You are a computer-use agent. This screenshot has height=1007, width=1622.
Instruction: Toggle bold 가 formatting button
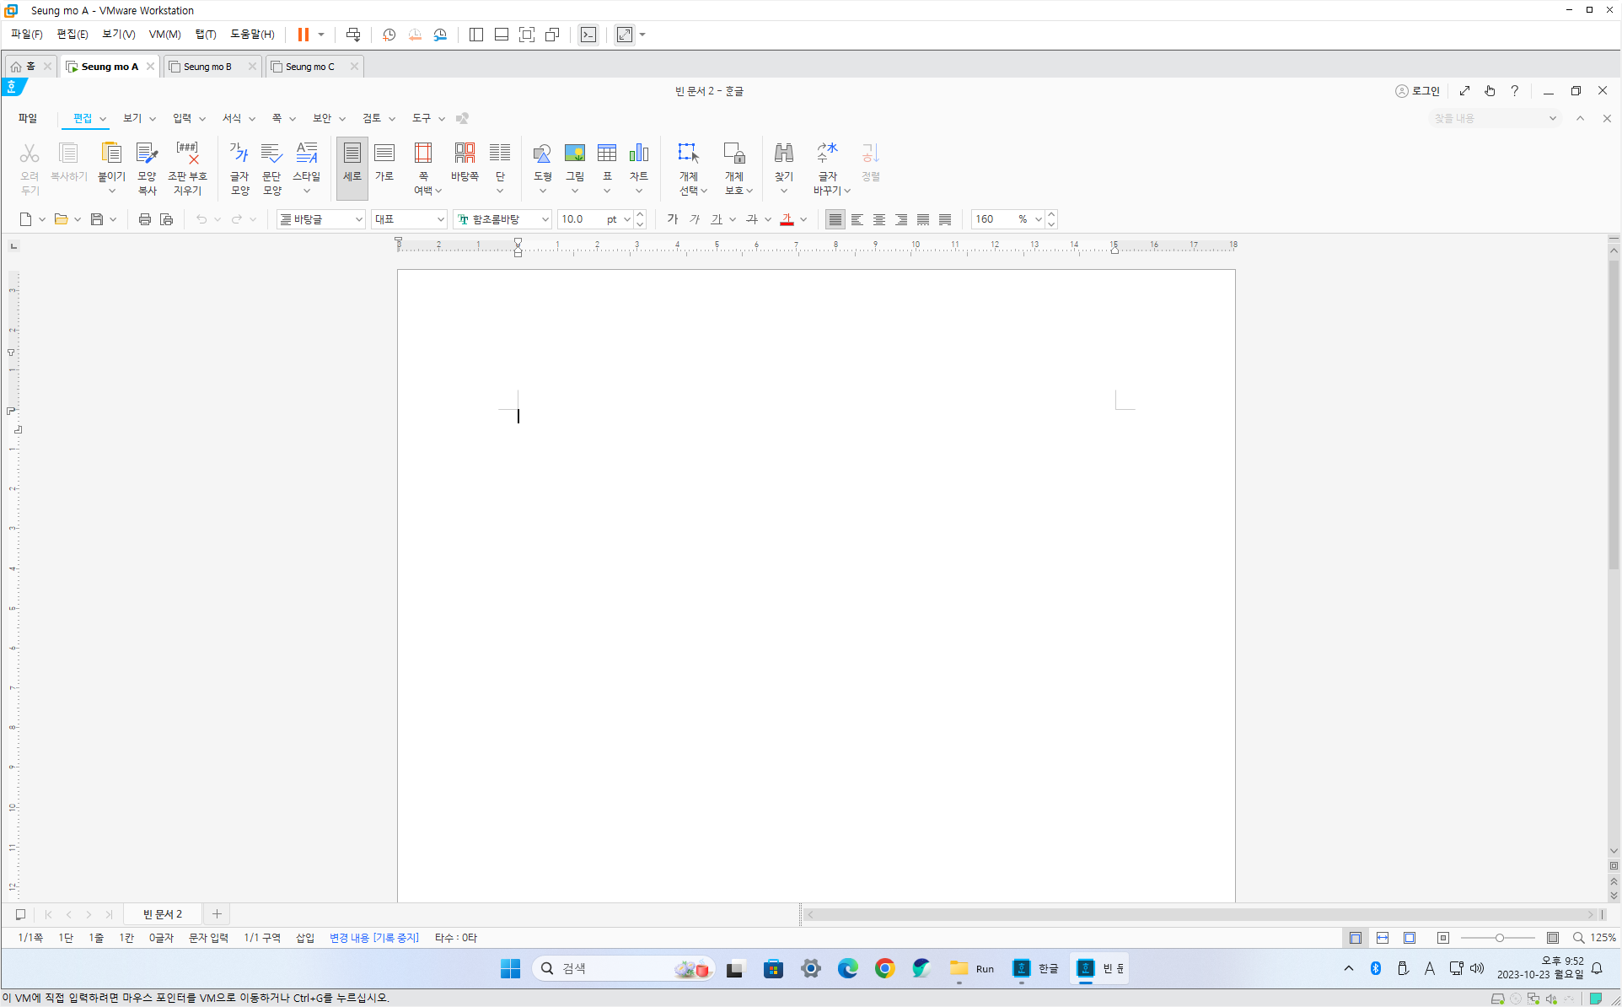[x=672, y=219]
